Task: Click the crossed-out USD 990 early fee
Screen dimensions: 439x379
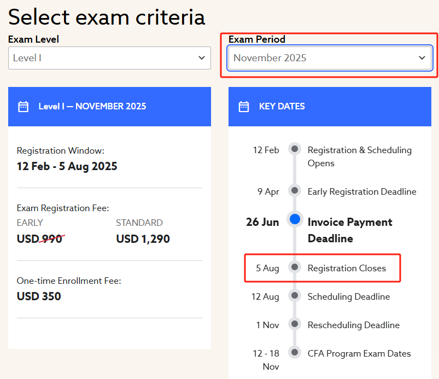Action: tap(40, 239)
